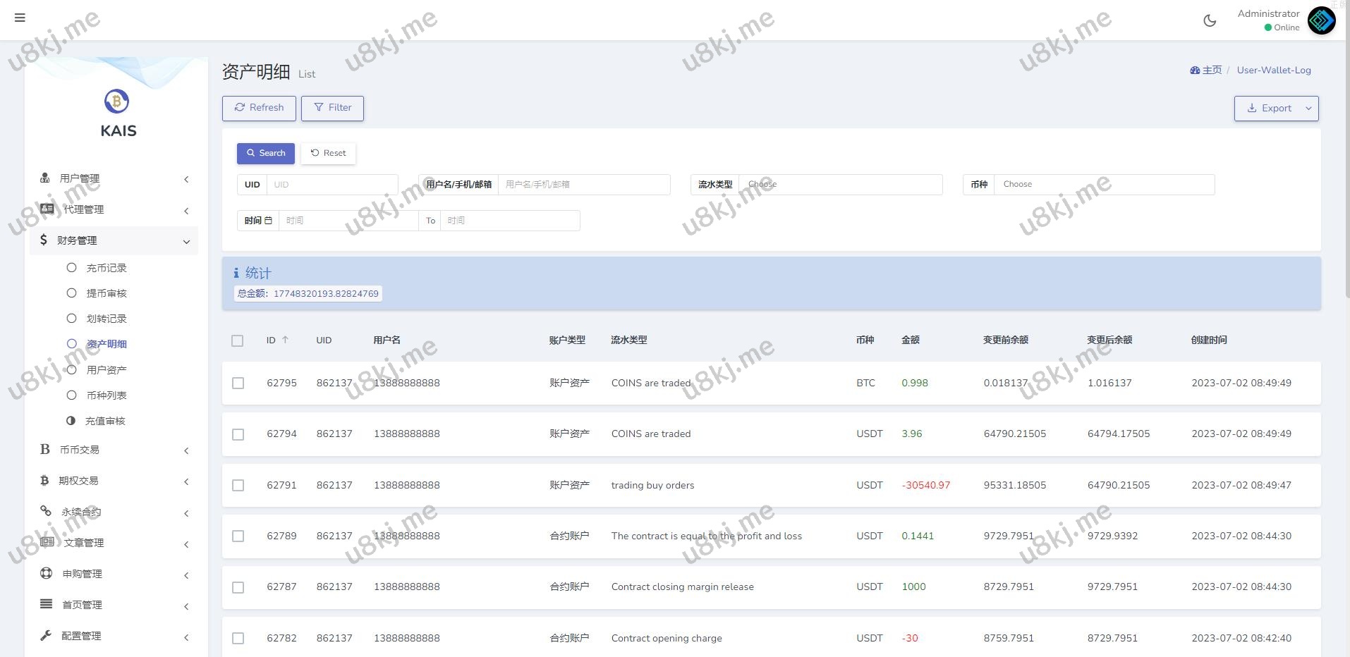
Task: Click the Reset button
Action: 328,153
